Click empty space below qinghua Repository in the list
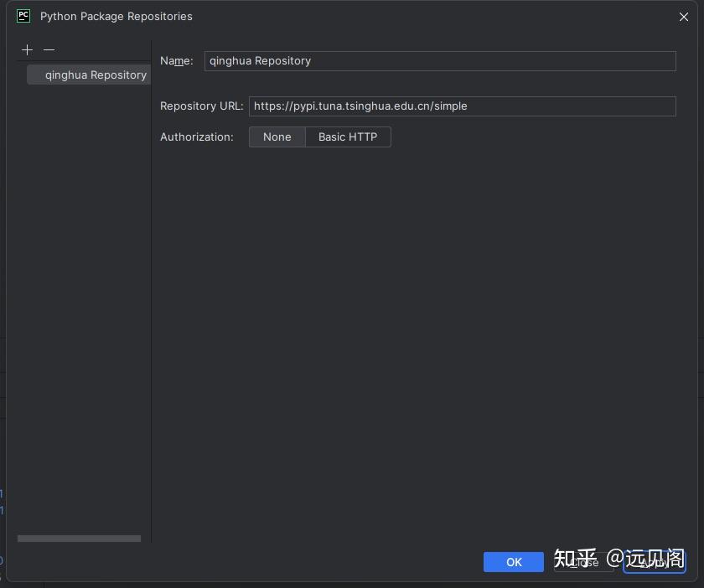 [x=84, y=293]
